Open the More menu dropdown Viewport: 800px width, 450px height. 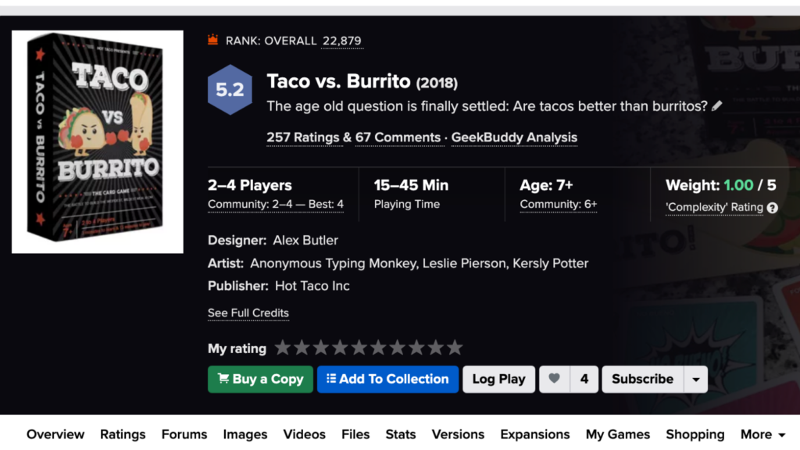tap(762, 434)
